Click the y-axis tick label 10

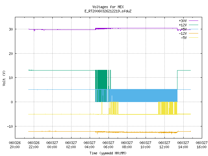coord(11,78)
